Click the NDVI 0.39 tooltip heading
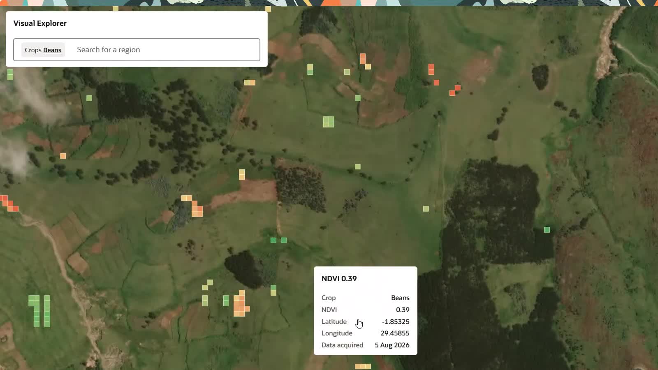This screenshot has width=658, height=370. click(339, 278)
